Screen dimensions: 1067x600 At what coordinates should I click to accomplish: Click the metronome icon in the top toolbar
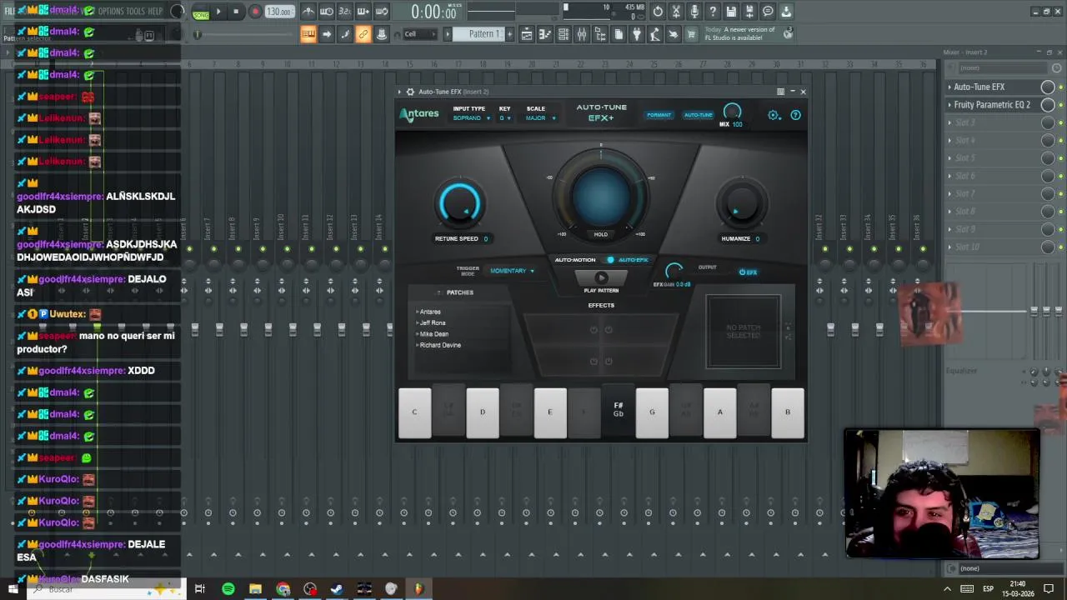(x=309, y=12)
